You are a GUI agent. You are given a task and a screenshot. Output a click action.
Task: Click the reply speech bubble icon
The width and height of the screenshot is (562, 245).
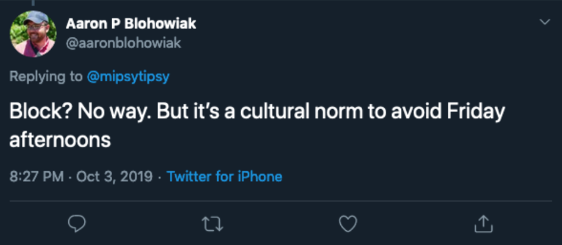77,224
